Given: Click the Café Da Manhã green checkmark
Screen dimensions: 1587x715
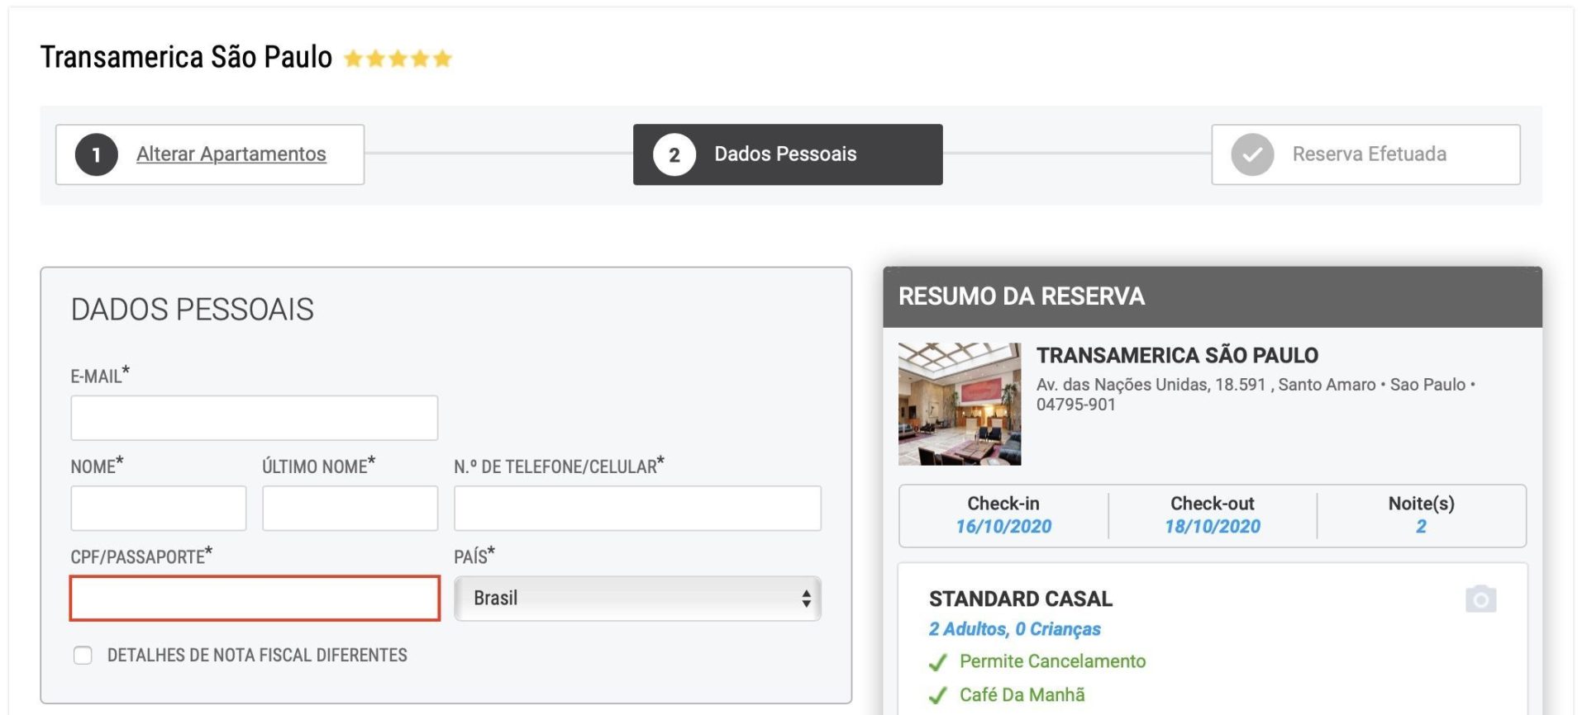Looking at the screenshot, I should pyautogui.click(x=937, y=696).
